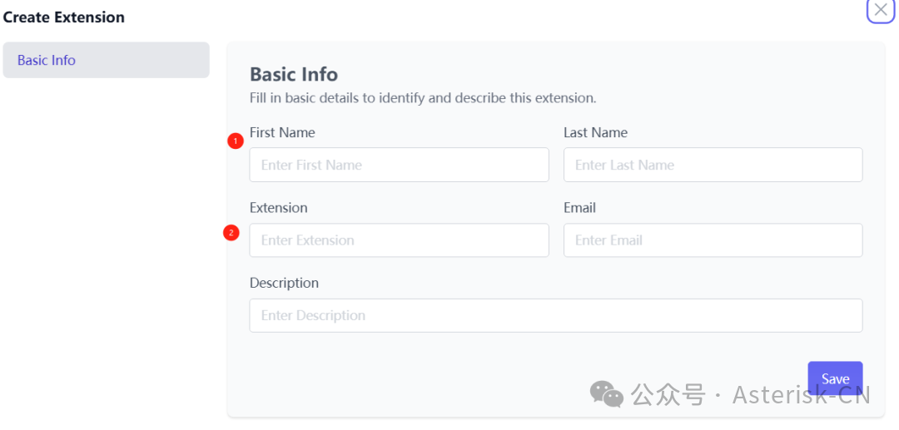This screenshot has height=430, width=899.
Task: Click the Email field label
Action: coord(579,208)
